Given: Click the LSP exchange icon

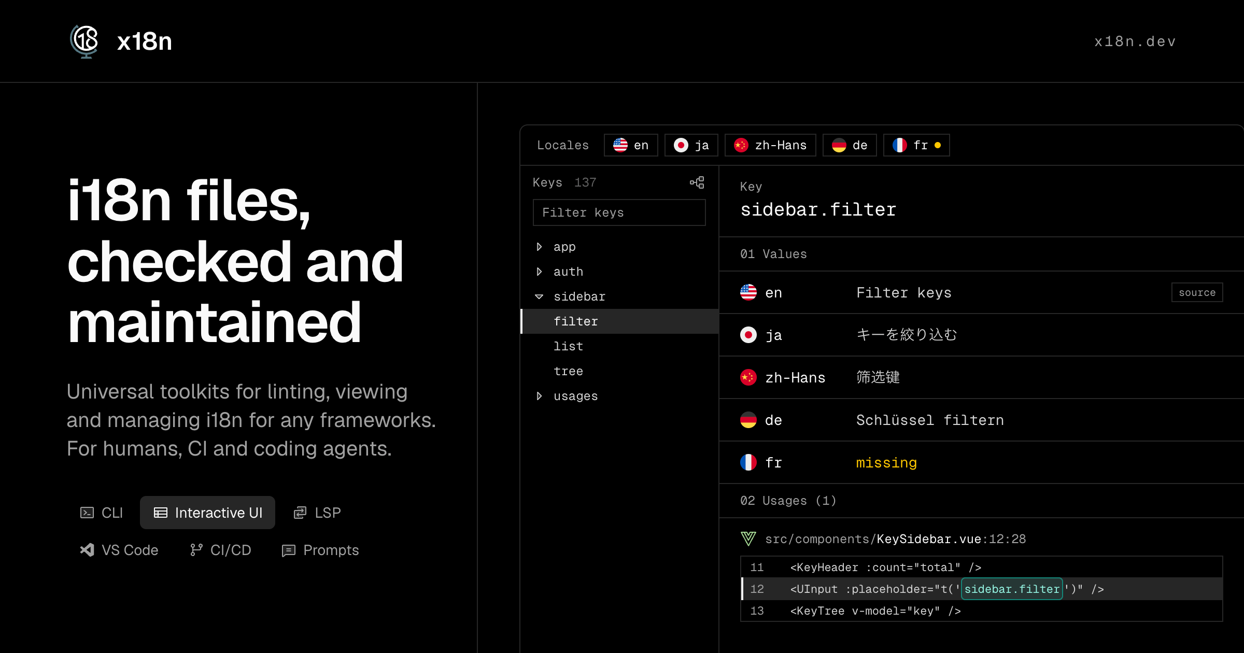Looking at the screenshot, I should point(300,513).
